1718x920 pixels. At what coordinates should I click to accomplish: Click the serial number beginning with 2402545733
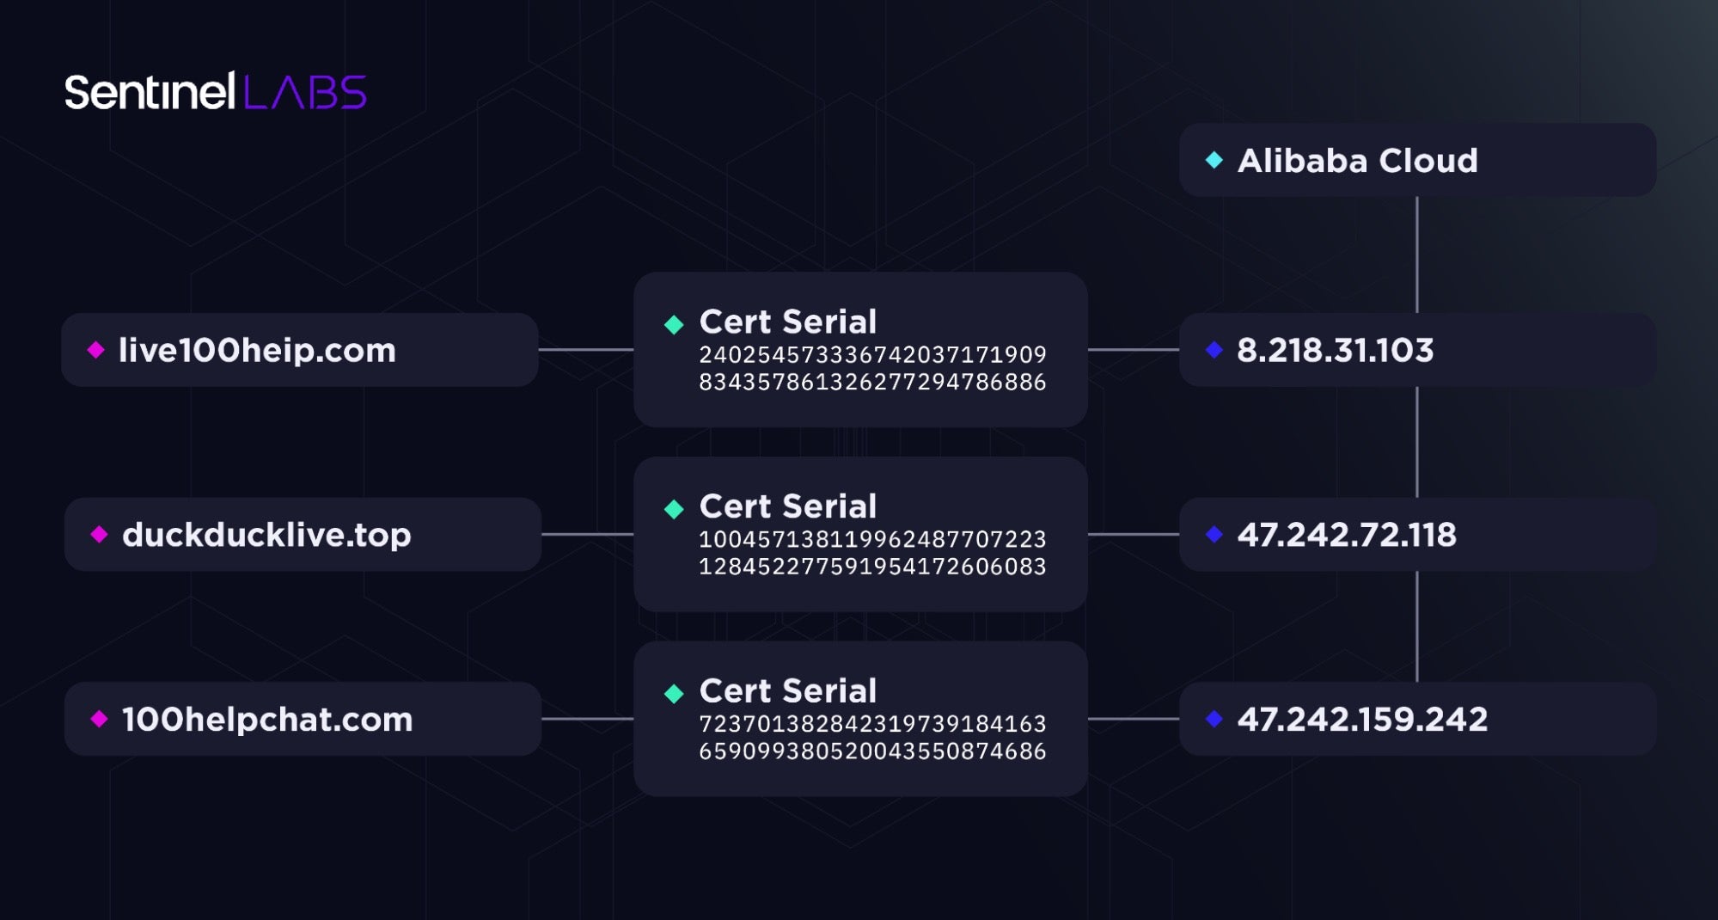tap(872, 368)
